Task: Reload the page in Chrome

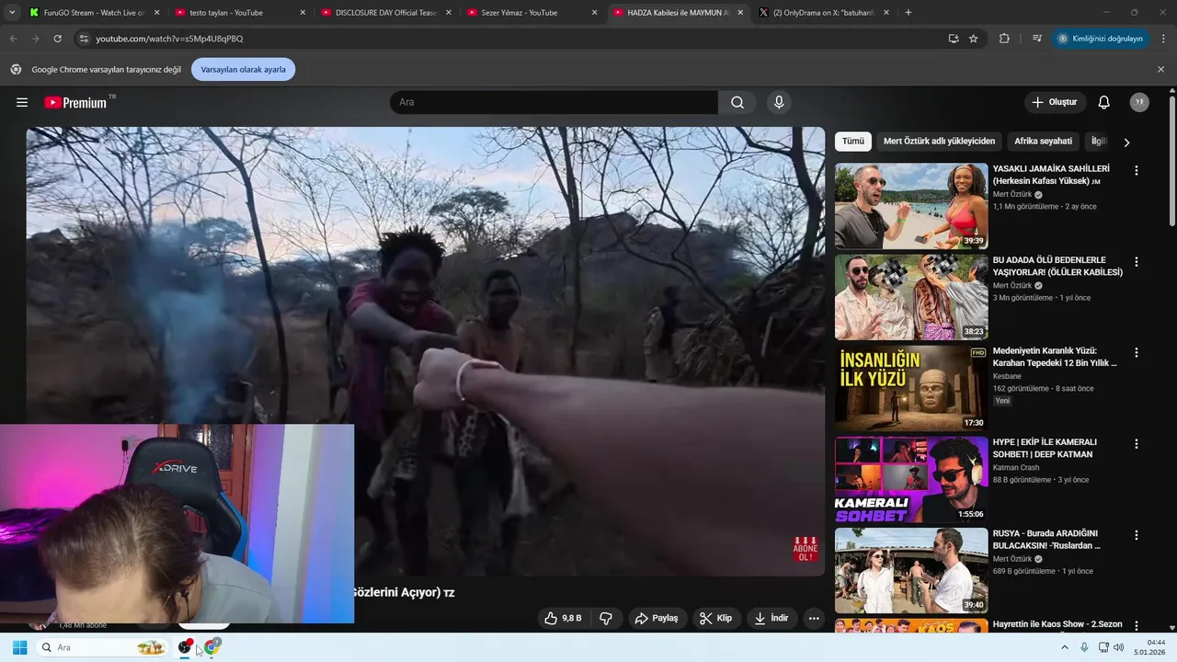Action: point(57,39)
